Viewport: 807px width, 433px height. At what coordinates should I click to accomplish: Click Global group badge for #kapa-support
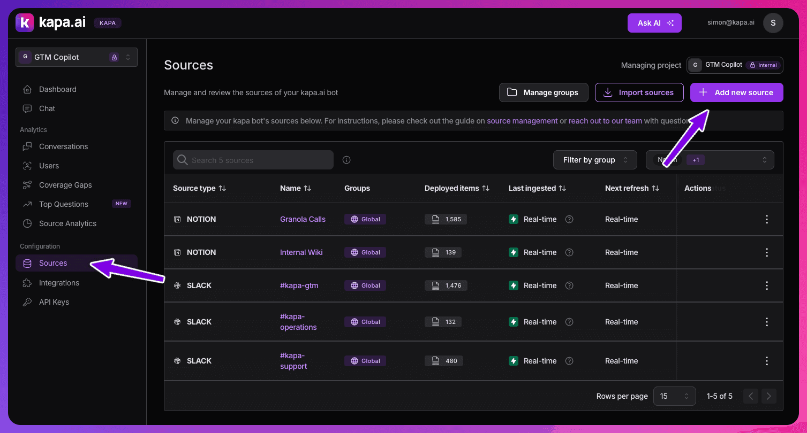click(x=365, y=361)
